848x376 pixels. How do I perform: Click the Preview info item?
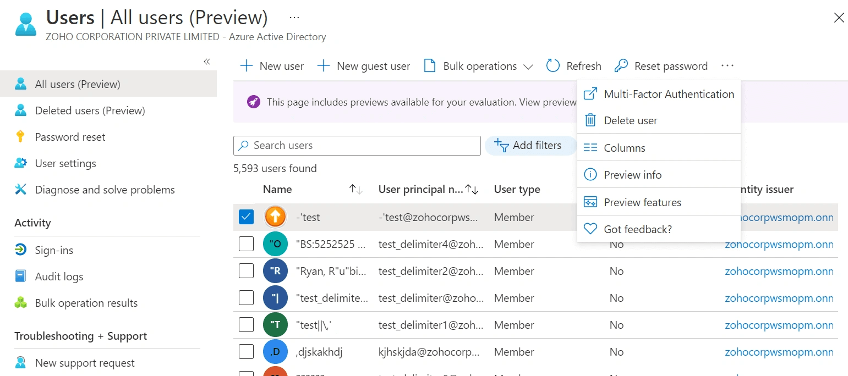(632, 174)
